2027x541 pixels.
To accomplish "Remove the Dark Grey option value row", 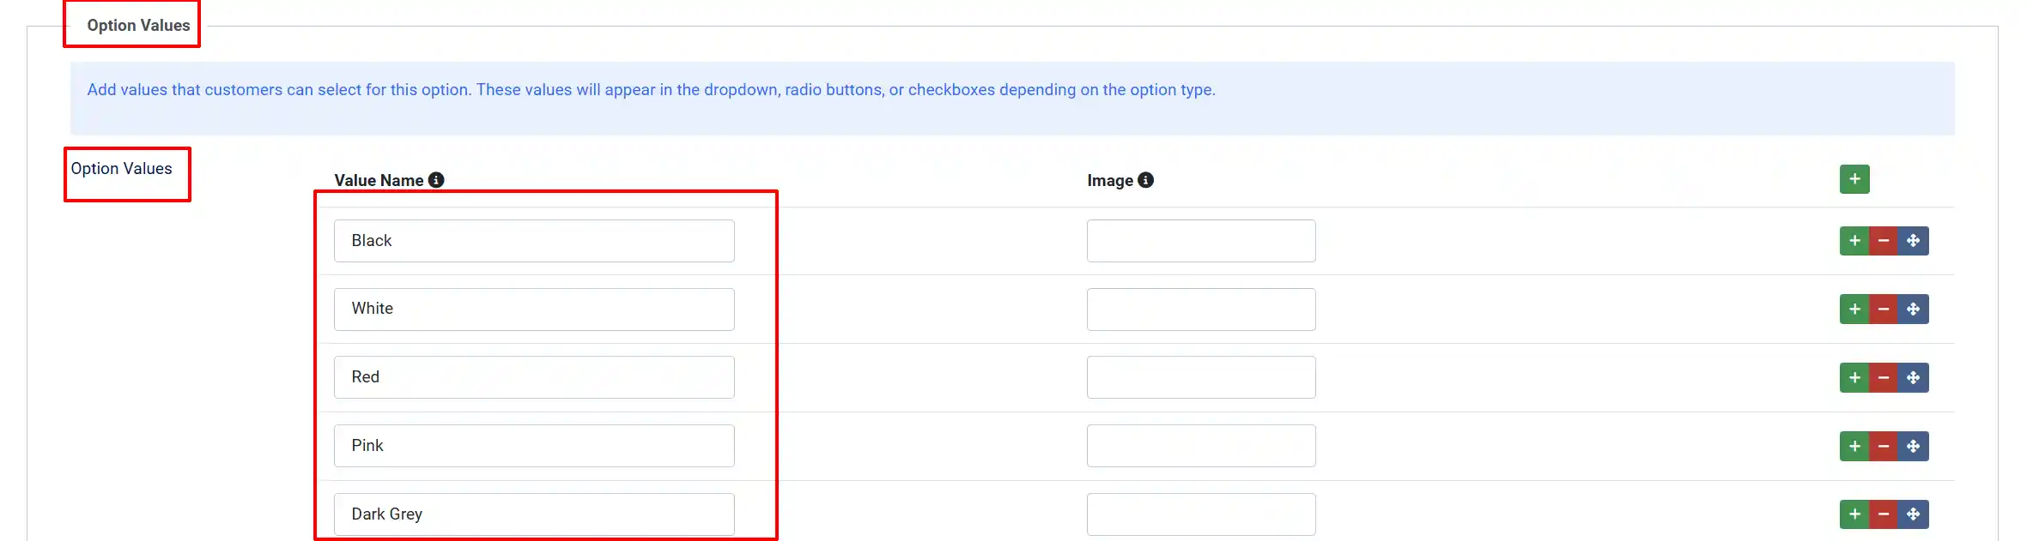I will (x=1884, y=514).
